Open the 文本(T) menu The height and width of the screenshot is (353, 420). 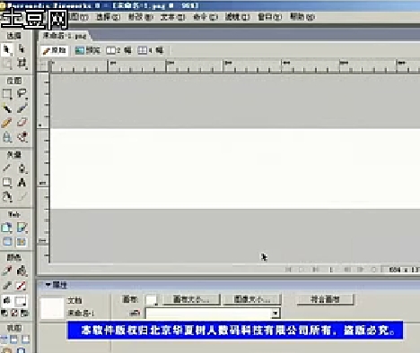(172, 17)
